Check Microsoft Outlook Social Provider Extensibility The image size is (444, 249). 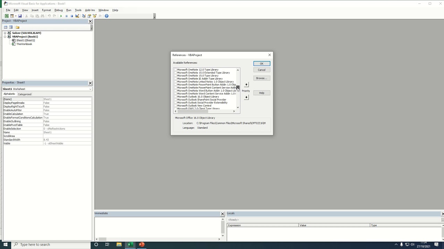[176, 103]
